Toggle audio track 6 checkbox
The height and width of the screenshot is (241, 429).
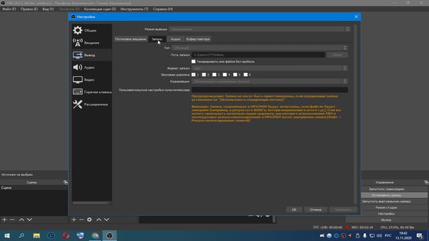(x=245, y=74)
